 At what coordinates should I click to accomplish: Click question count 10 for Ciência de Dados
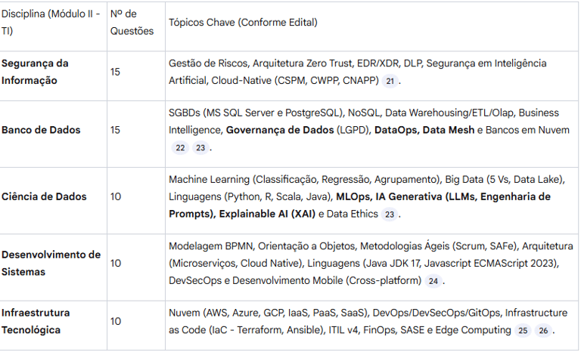point(115,196)
